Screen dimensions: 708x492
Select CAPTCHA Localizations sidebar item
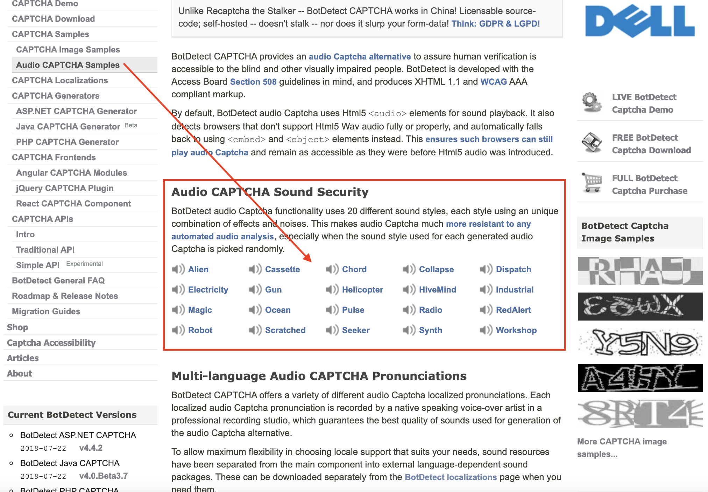60,80
